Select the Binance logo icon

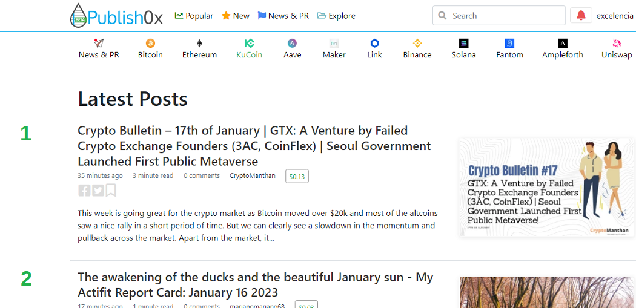pos(417,43)
